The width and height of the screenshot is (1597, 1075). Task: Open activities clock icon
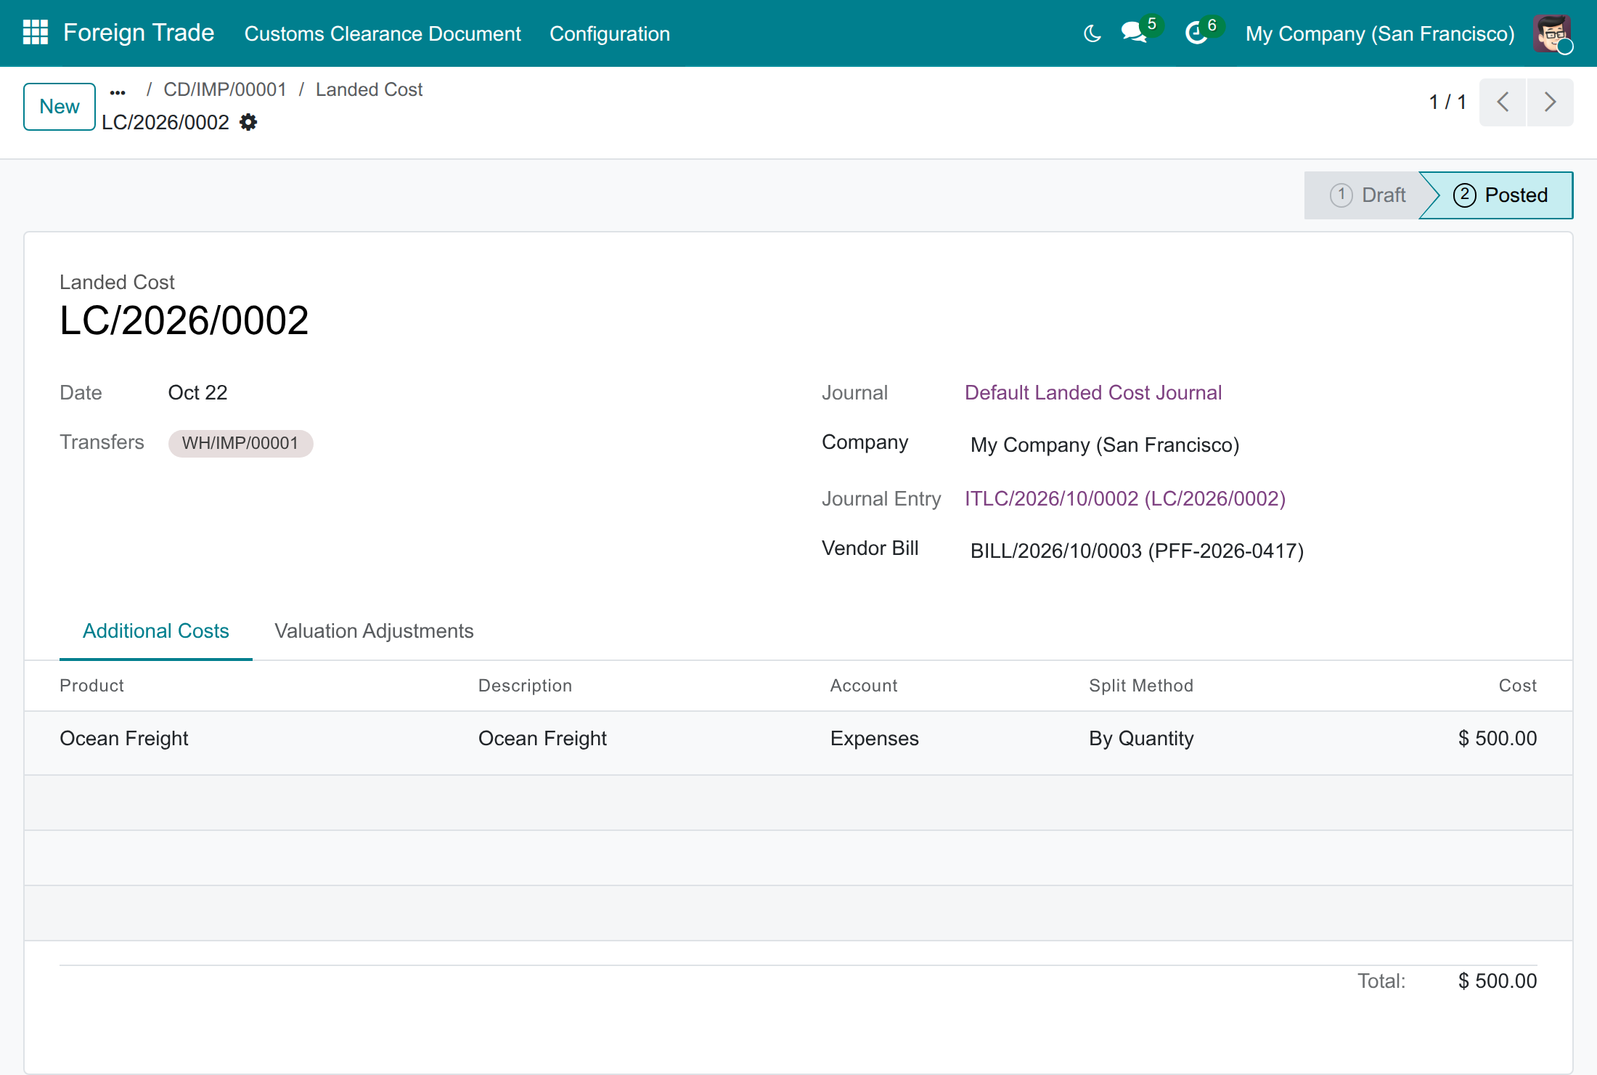pyautogui.click(x=1196, y=33)
